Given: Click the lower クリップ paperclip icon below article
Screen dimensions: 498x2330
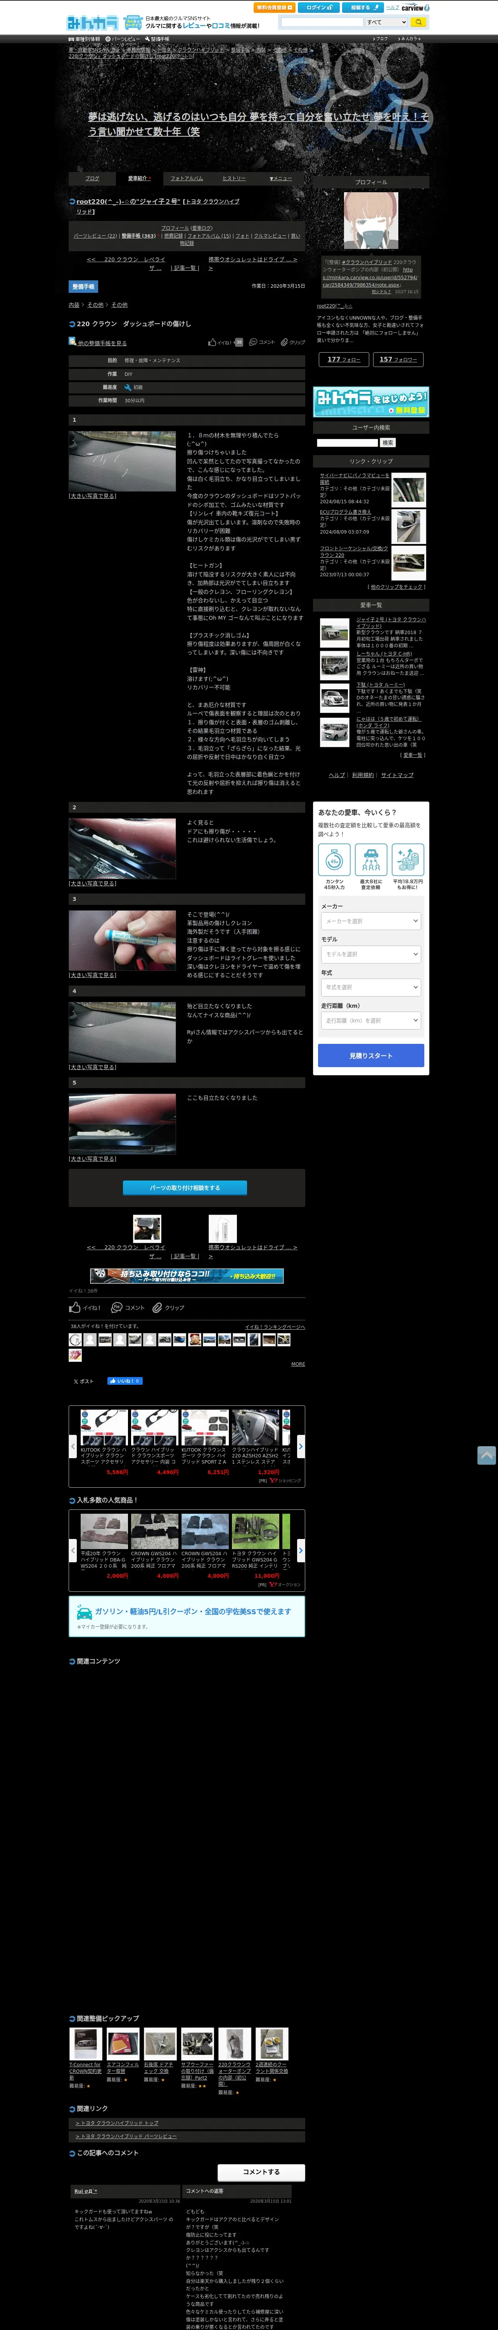Looking at the screenshot, I should coord(168,1308).
